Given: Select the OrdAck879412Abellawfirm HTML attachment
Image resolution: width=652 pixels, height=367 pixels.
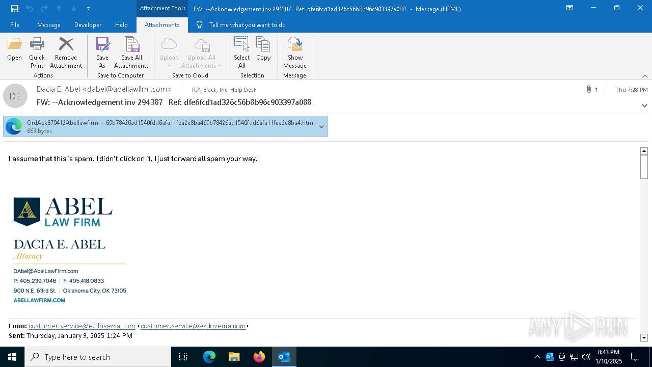Looking at the screenshot, I should (x=166, y=126).
